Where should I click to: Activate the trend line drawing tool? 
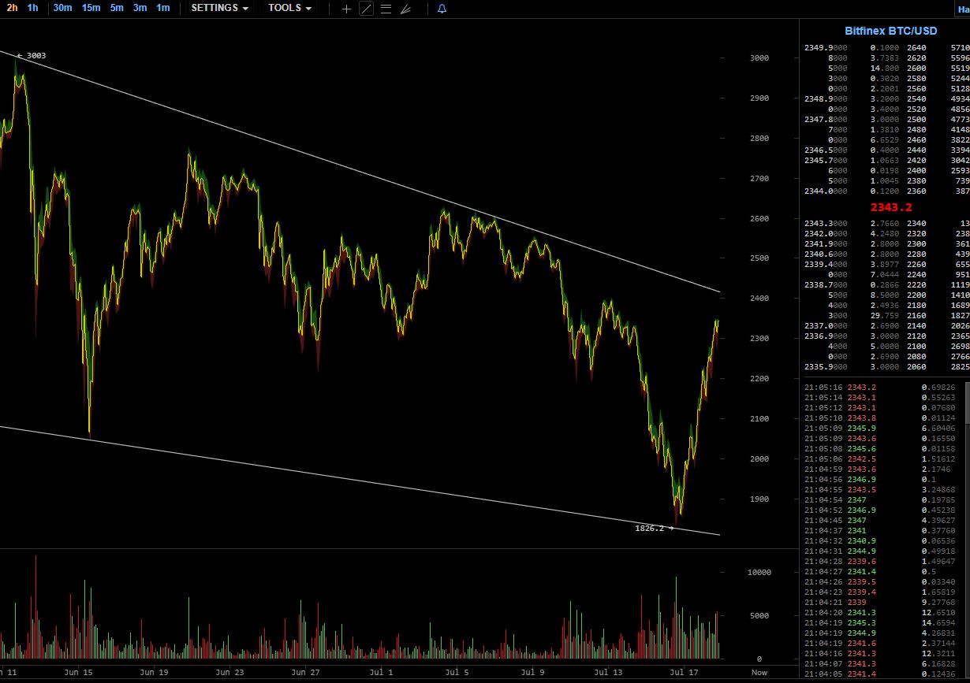[366, 9]
